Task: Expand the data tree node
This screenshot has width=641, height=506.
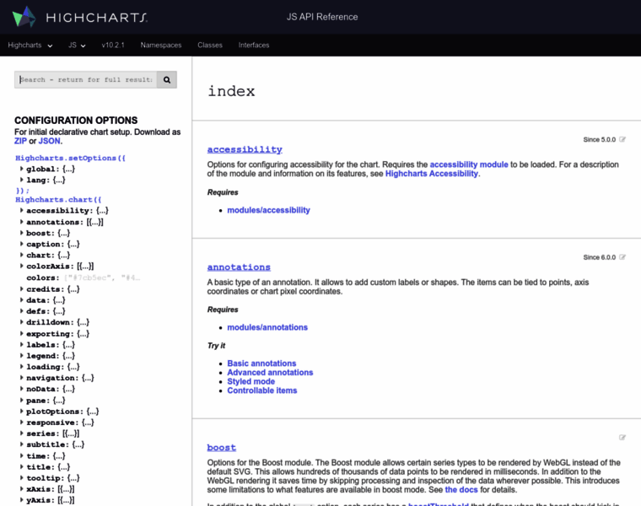Action: coord(22,299)
